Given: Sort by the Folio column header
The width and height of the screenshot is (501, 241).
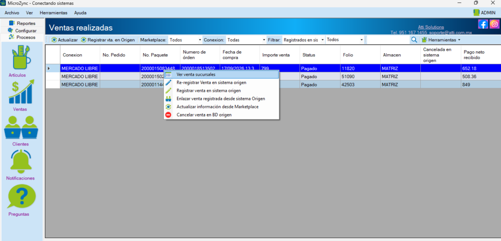Looking at the screenshot, I should point(360,55).
